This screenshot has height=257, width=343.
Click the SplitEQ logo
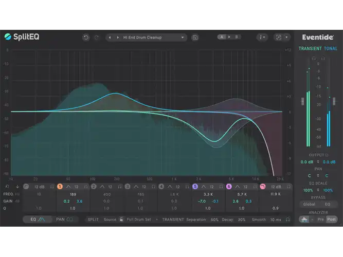[22, 36]
